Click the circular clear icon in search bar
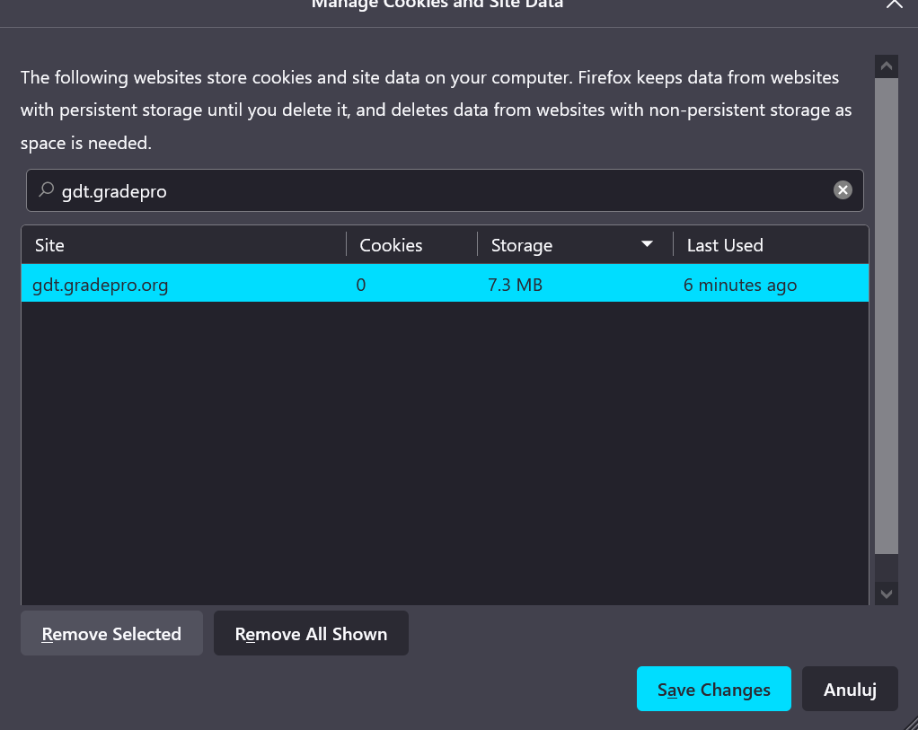The width and height of the screenshot is (918, 730). tap(843, 189)
